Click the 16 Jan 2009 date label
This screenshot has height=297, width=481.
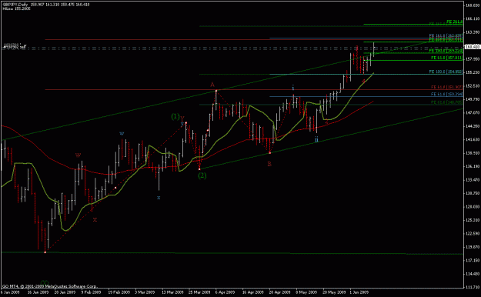tap(38, 292)
